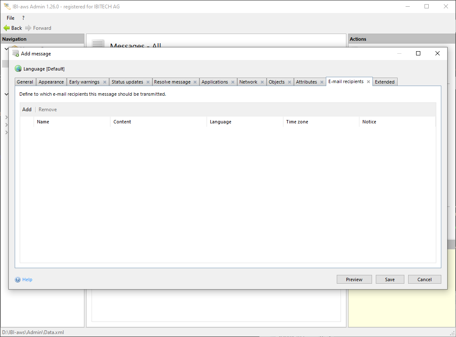Close the Attributes tab x icon

pyautogui.click(x=322, y=82)
